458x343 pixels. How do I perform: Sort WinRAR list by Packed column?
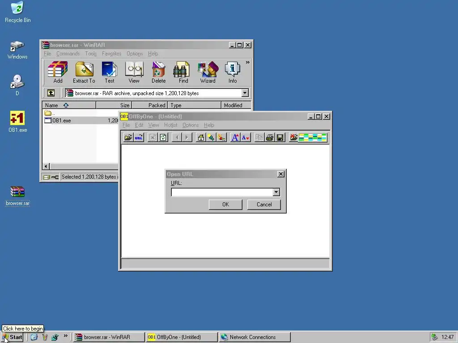pos(150,105)
